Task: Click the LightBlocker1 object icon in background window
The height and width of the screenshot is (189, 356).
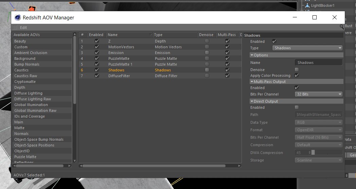Action: (x=307, y=5)
